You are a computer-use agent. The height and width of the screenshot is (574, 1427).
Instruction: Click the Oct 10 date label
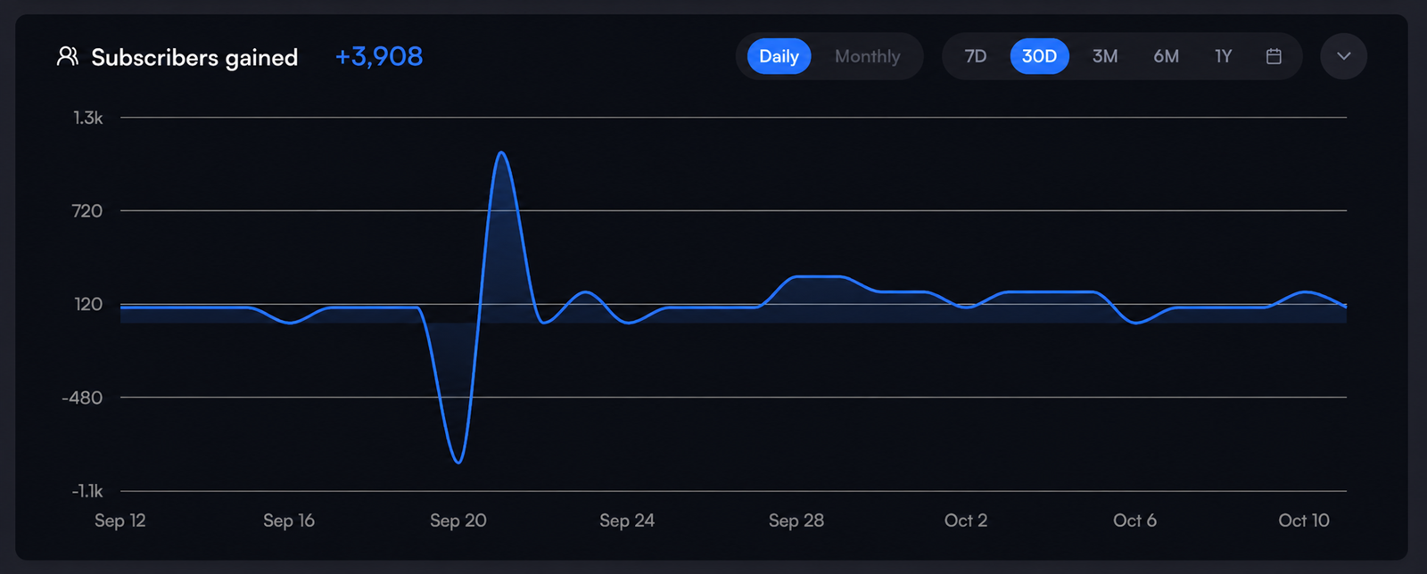[1304, 521]
